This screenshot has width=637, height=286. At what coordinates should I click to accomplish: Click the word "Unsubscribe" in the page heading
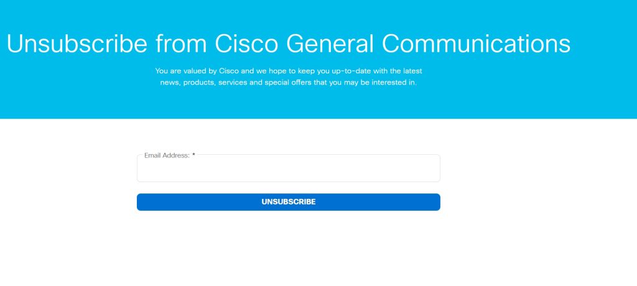[77, 44]
